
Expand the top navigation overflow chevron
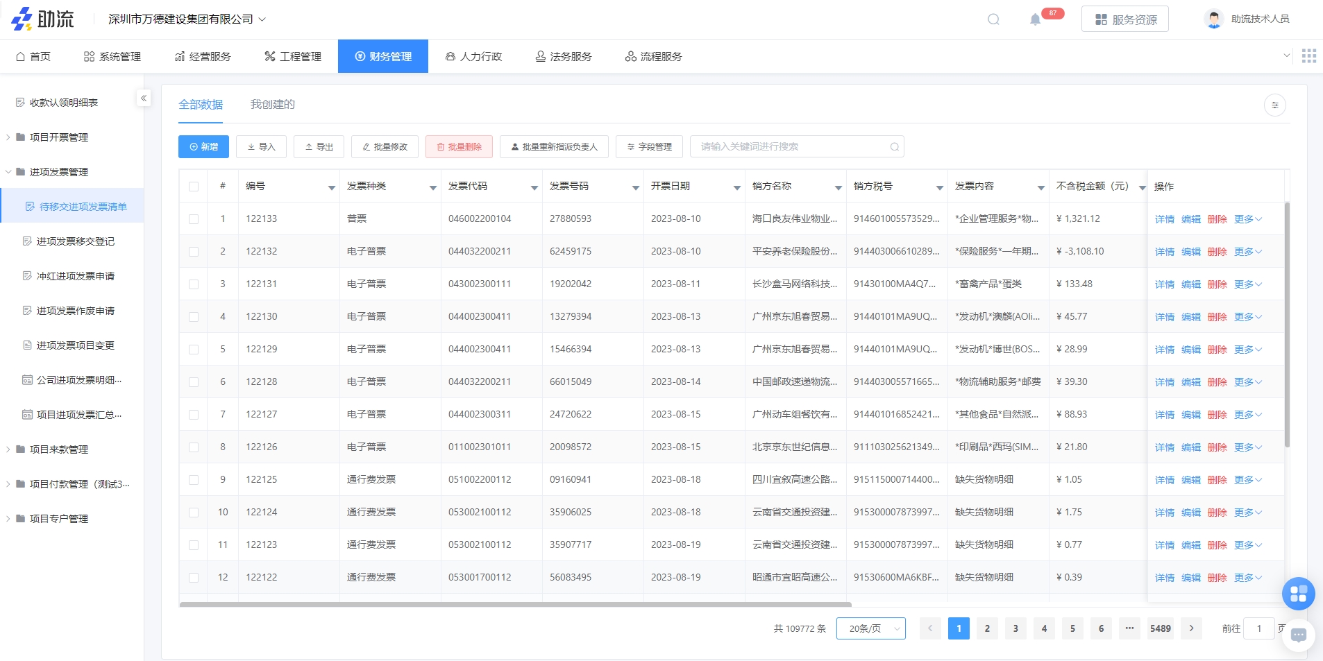[1286, 55]
